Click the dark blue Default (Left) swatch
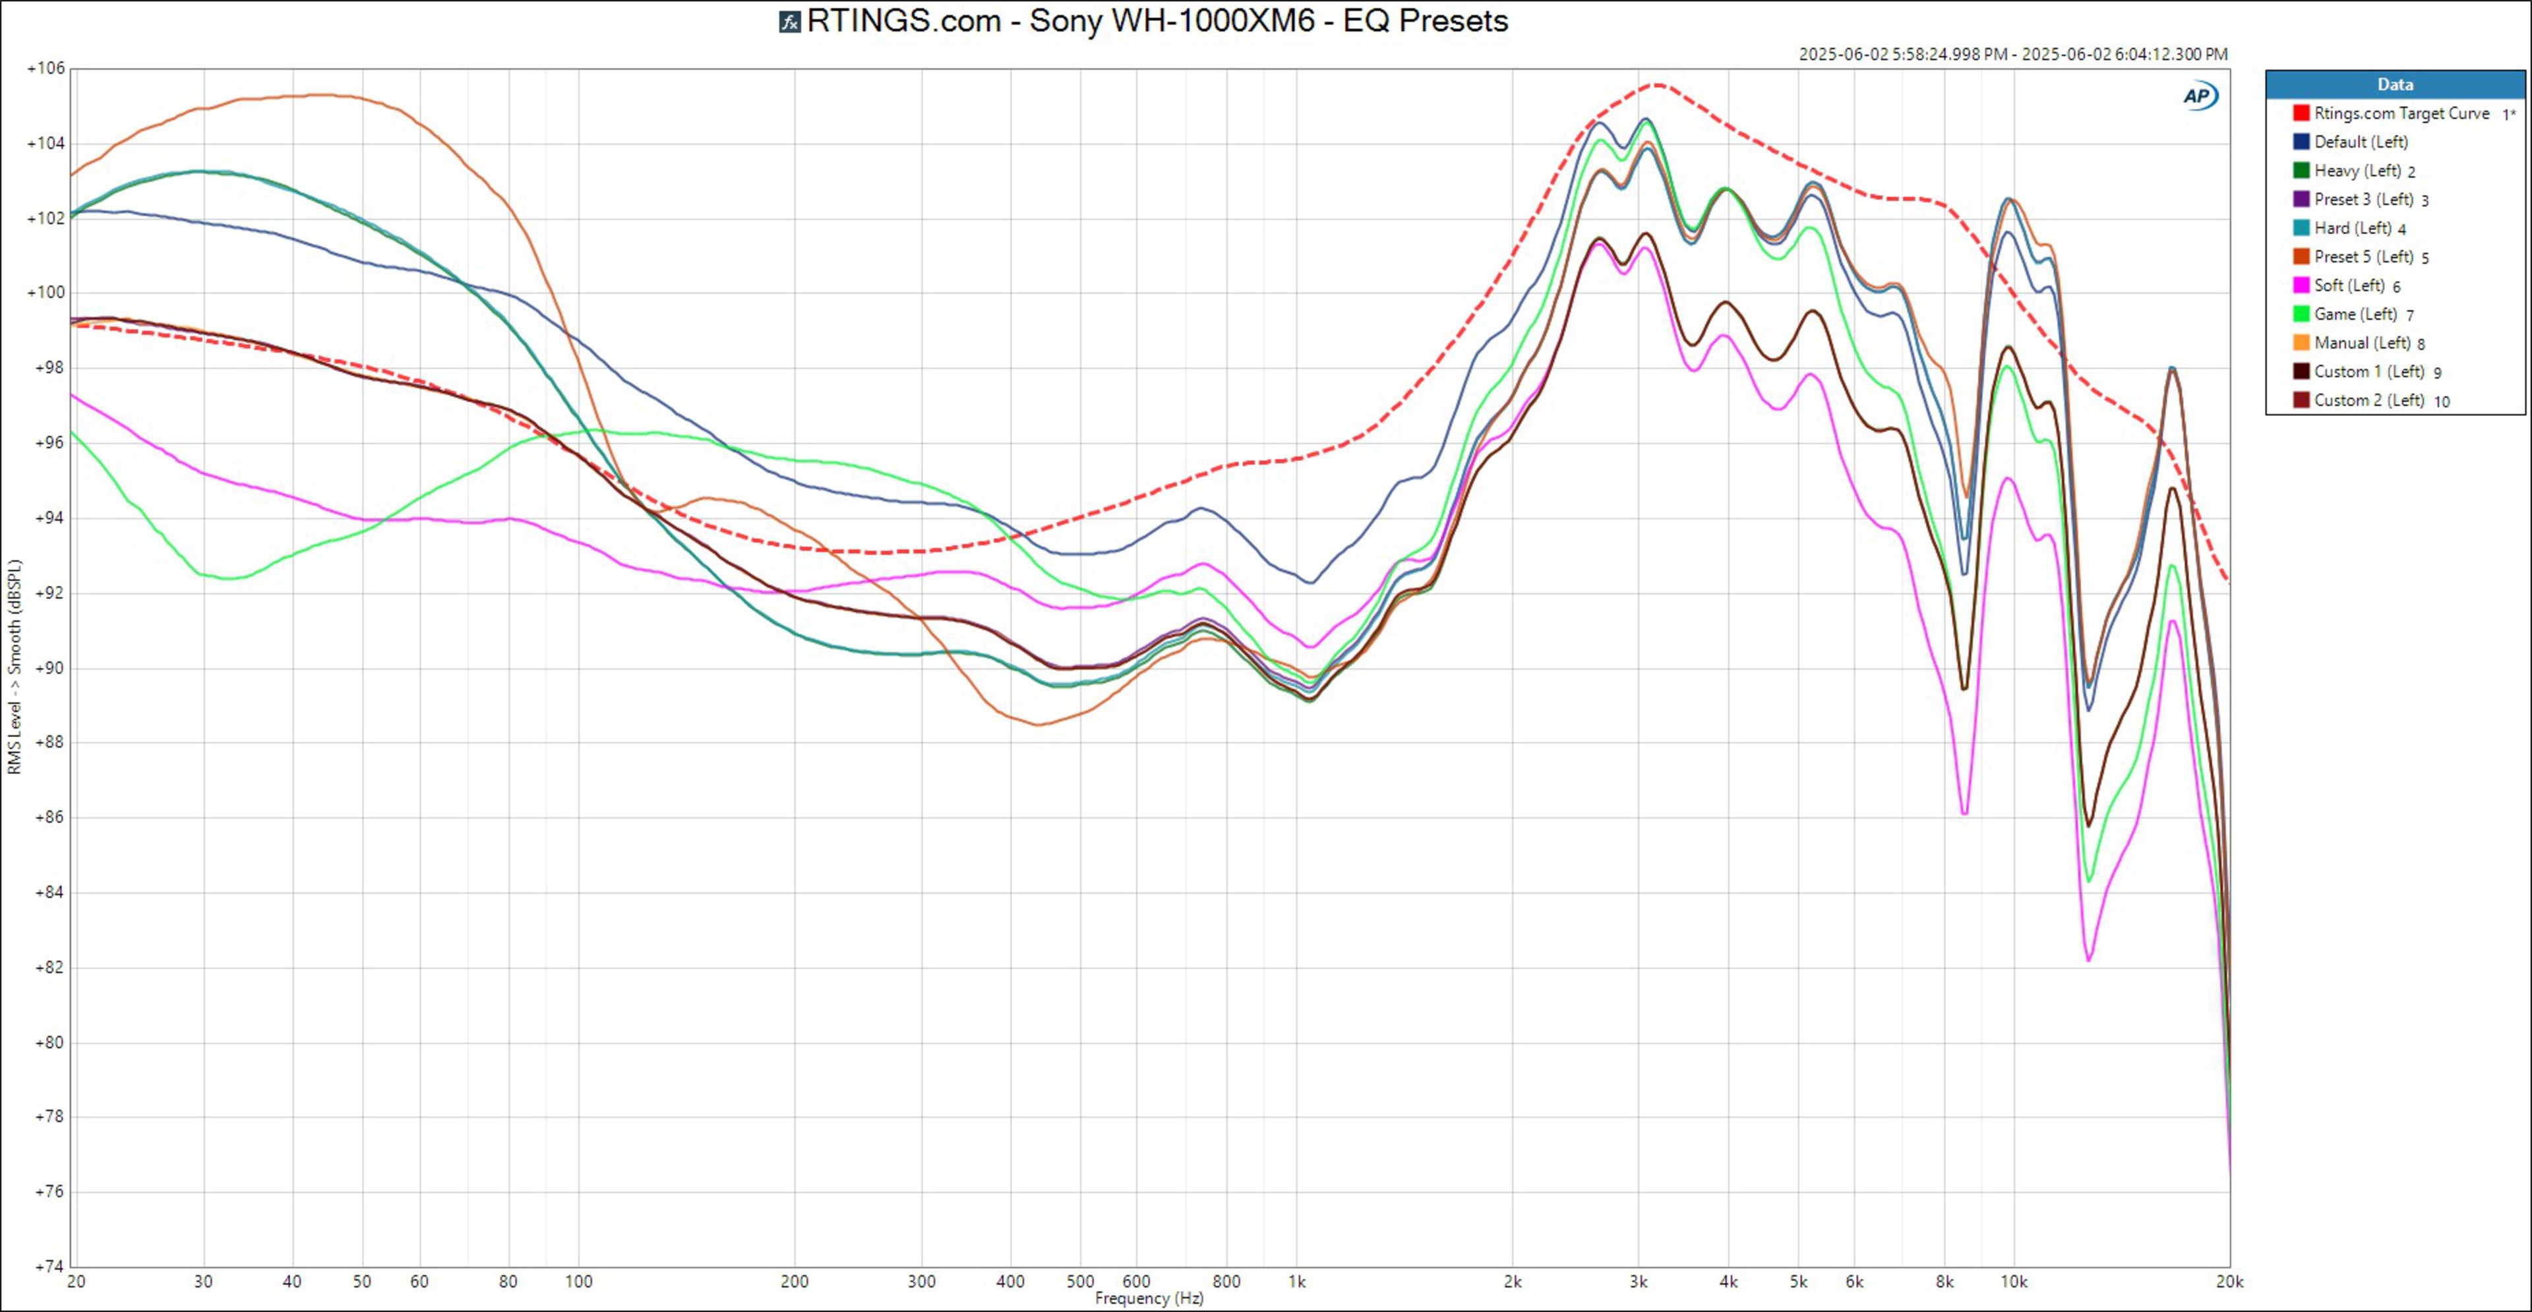This screenshot has width=2532, height=1312. (x=2301, y=142)
